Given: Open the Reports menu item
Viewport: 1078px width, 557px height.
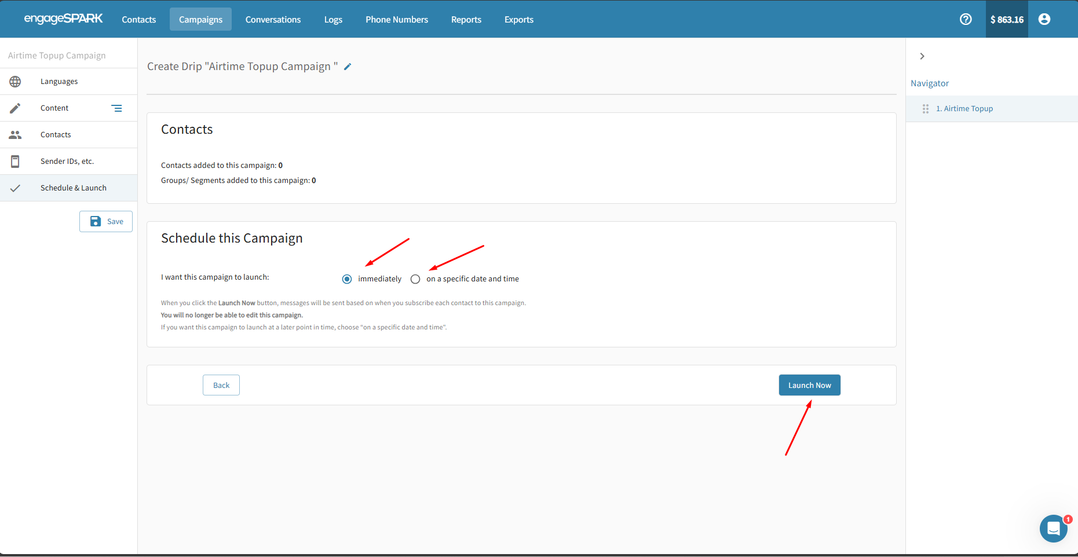Looking at the screenshot, I should pos(466,19).
